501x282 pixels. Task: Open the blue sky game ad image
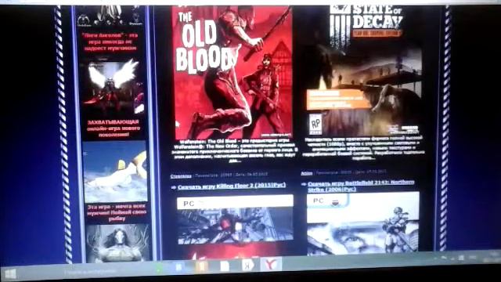[x=115, y=172]
